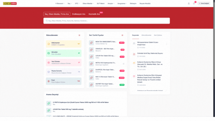Click the İleri Tarihli Fiyatlar grid icon
The height and width of the screenshot is (121, 215).
coord(122,35)
